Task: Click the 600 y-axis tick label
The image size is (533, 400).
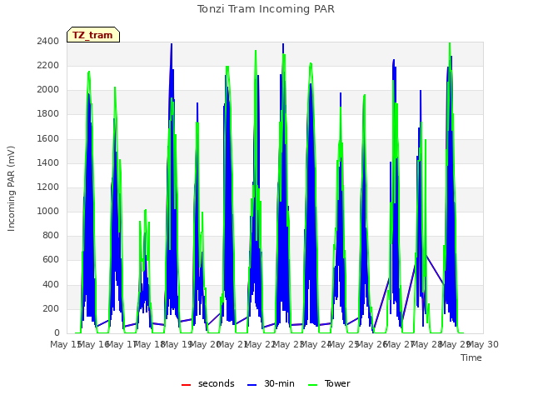Action: pyautogui.click(x=51, y=260)
